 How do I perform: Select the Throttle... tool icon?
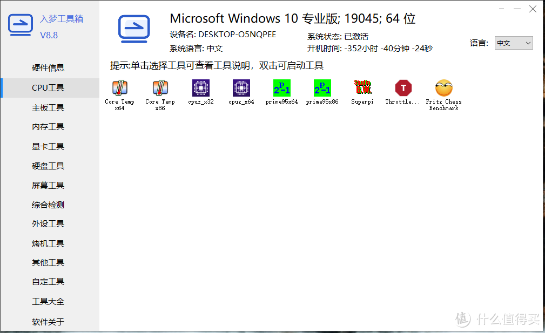[403, 88]
